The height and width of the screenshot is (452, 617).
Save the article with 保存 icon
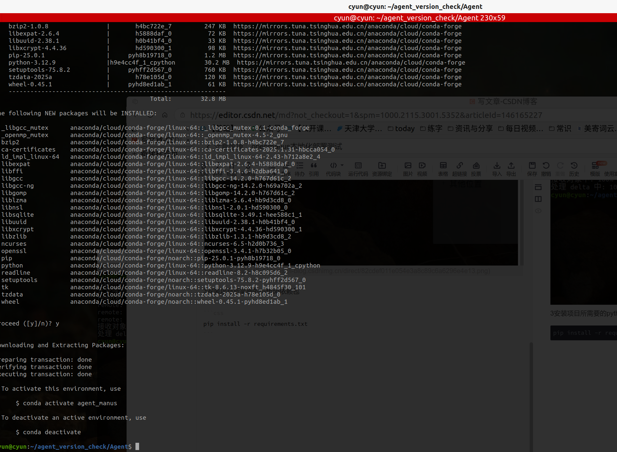click(532, 169)
